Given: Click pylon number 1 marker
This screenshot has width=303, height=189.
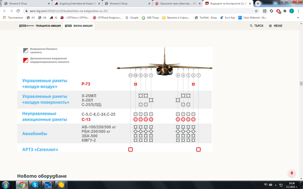Looking at the screenshot, I should 199,75.
